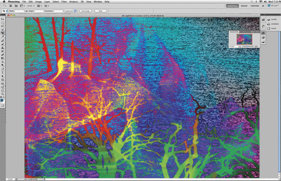Select the Zoom tool in toolbox

[x=2, y=94]
